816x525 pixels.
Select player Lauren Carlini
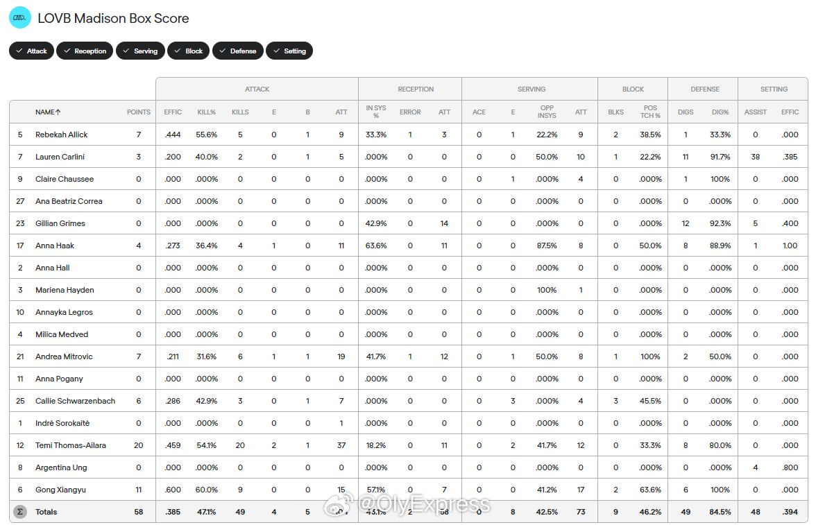point(60,157)
